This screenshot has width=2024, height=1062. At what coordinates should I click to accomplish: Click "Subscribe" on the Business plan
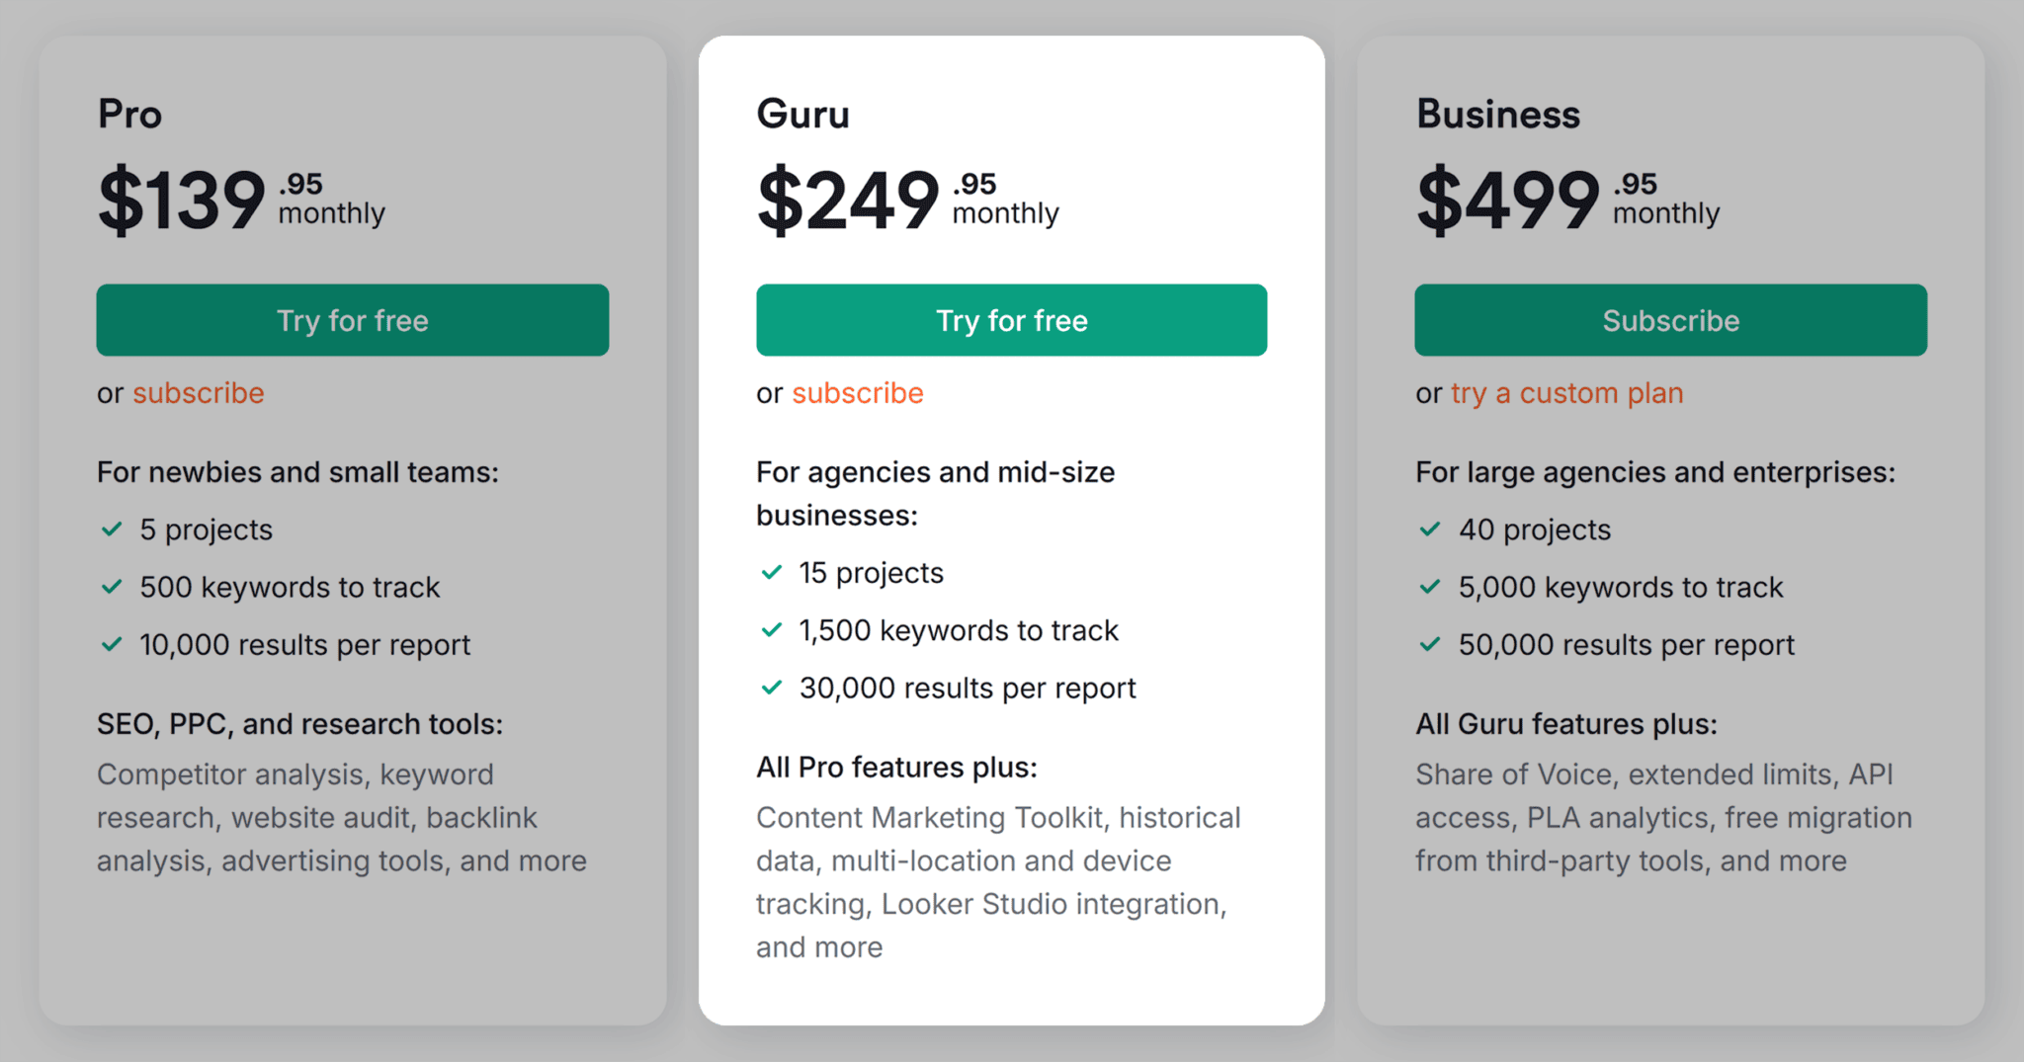(1670, 320)
